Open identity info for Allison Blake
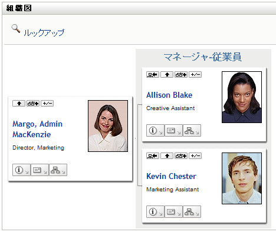This screenshot has height=232, width=276. tap(155, 130)
